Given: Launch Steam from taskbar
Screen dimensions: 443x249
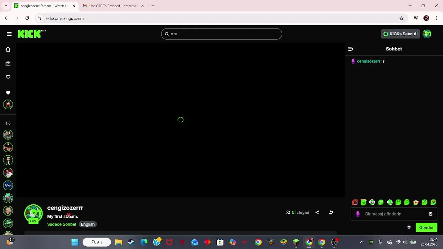Looking at the screenshot, I should click(x=131, y=242).
